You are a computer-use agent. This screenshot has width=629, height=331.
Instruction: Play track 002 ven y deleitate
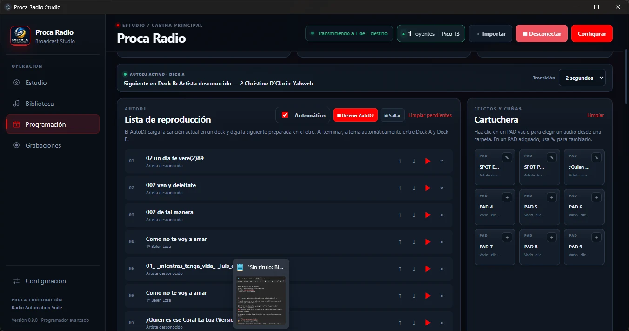click(428, 188)
